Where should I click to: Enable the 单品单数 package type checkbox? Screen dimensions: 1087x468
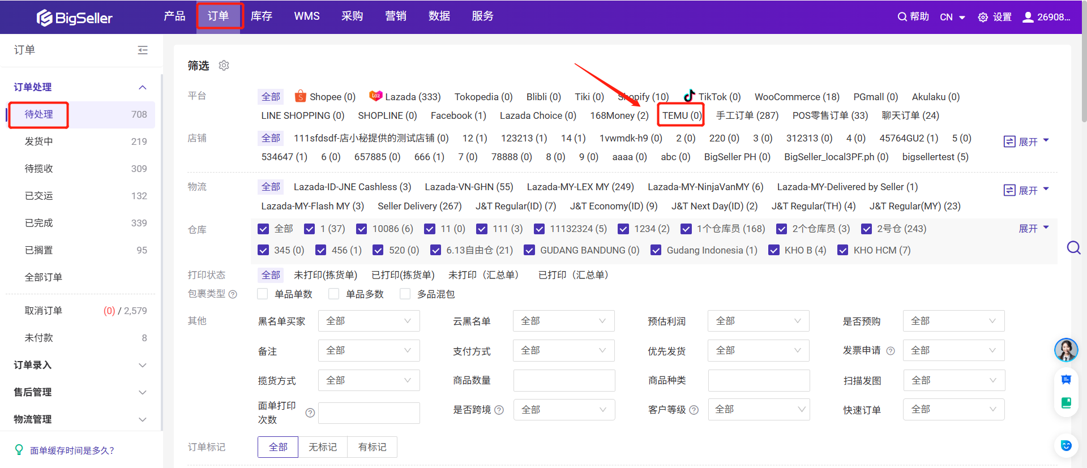coord(263,294)
